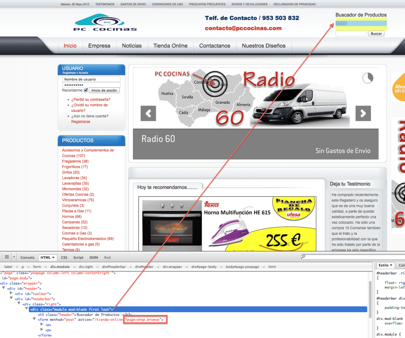This screenshot has height=338, width=405.
Task: Expand the second p node in form
Action: coord(42,330)
